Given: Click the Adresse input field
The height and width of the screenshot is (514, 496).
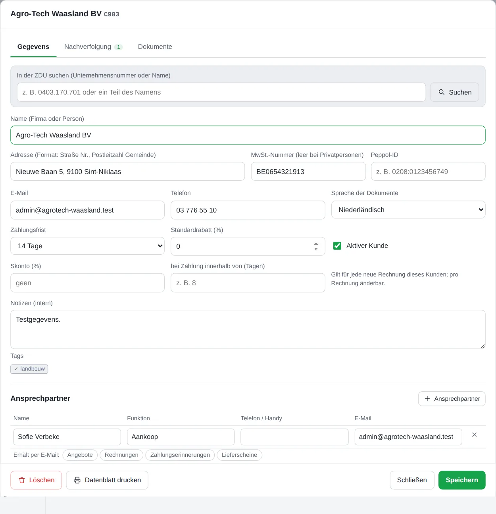Looking at the screenshot, I should click(x=128, y=172).
